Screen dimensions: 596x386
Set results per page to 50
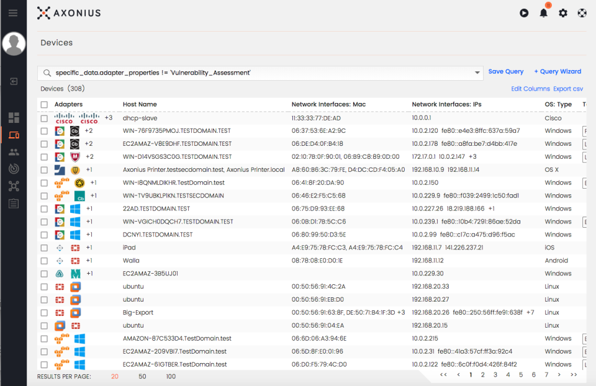coord(142,377)
